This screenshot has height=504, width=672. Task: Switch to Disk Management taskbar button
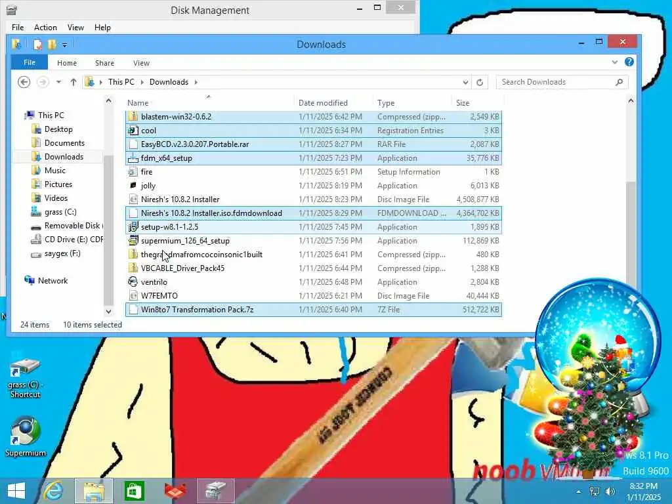click(215, 491)
